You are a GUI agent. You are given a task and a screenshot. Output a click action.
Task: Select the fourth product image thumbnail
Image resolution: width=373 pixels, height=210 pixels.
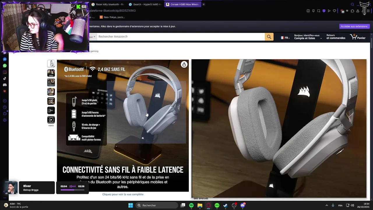[x=51, y=92]
